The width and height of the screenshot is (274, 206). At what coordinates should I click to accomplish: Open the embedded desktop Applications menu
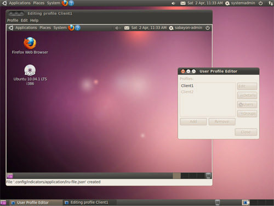[x=26, y=27]
